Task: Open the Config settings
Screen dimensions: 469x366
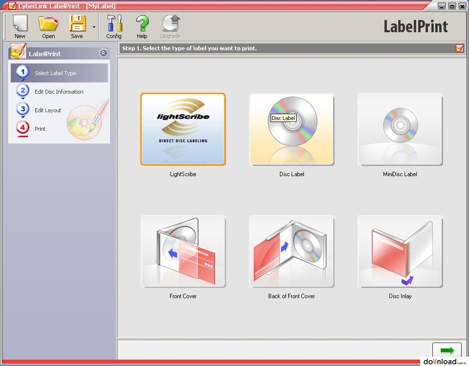Action: point(114,27)
